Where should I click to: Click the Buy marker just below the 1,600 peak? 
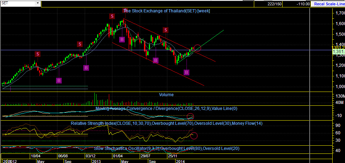point(122,40)
